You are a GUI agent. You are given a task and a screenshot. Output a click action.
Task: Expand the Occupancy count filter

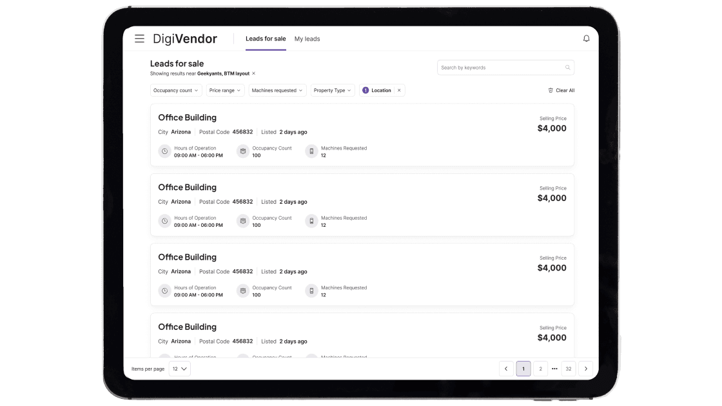(176, 91)
